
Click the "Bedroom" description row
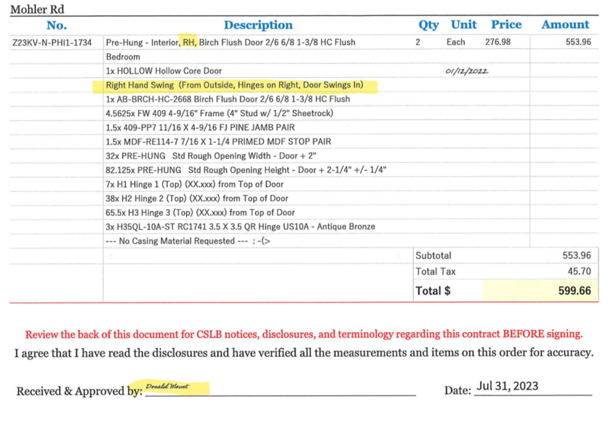123,57
